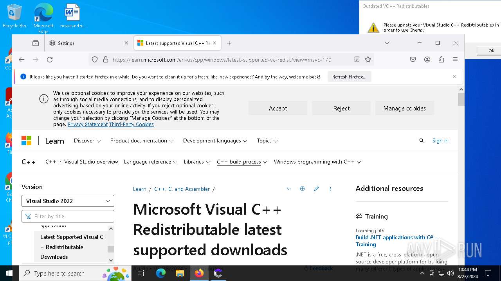Image resolution: width=501 pixels, height=281 pixels.
Task: Open the article more actions ellipsis
Action: [x=330, y=189]
